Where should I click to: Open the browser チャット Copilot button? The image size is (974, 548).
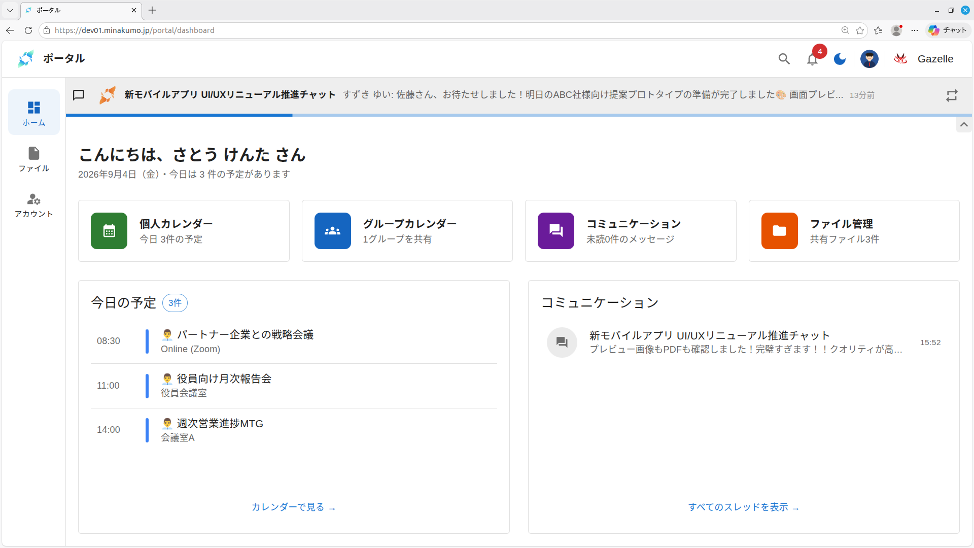point(948,30)
